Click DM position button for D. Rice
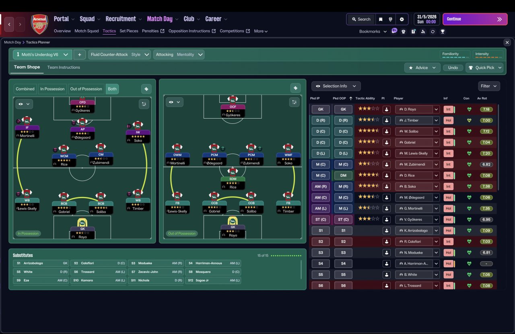This screenshot has height=334, width=515. 343,176
